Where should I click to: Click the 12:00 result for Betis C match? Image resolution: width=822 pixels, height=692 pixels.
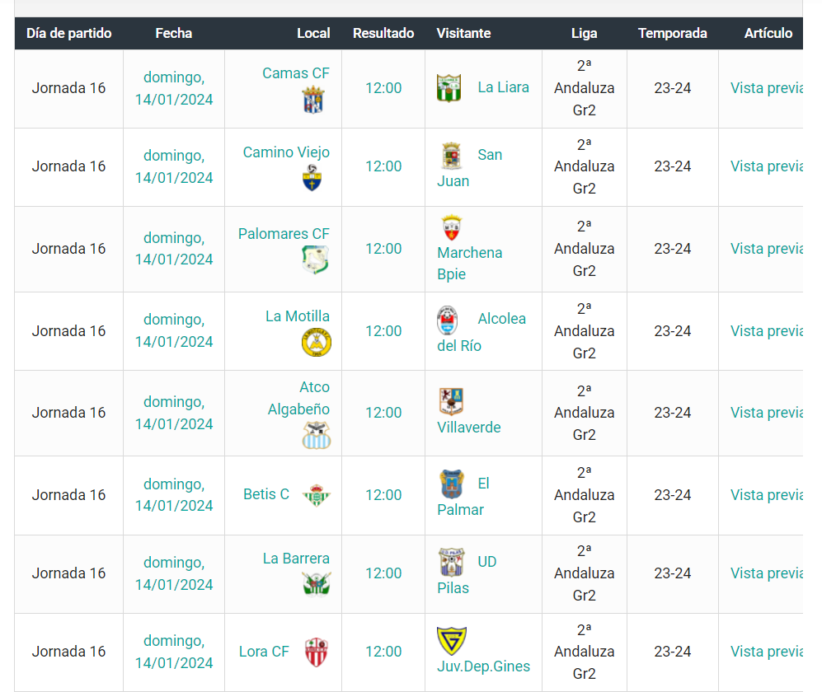pos(383,495)
